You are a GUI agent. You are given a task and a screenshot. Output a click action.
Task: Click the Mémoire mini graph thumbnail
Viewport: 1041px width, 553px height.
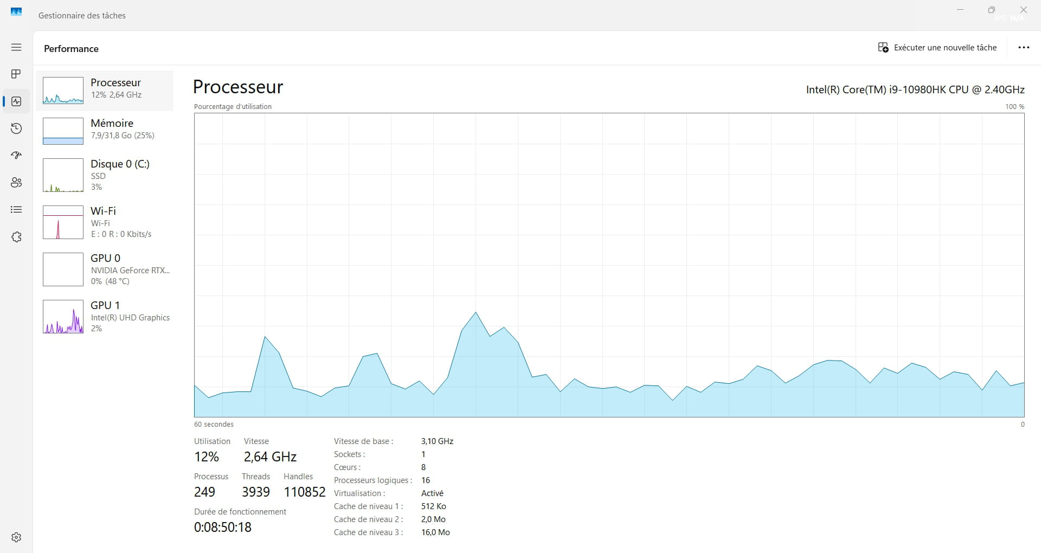coord(63,131)
